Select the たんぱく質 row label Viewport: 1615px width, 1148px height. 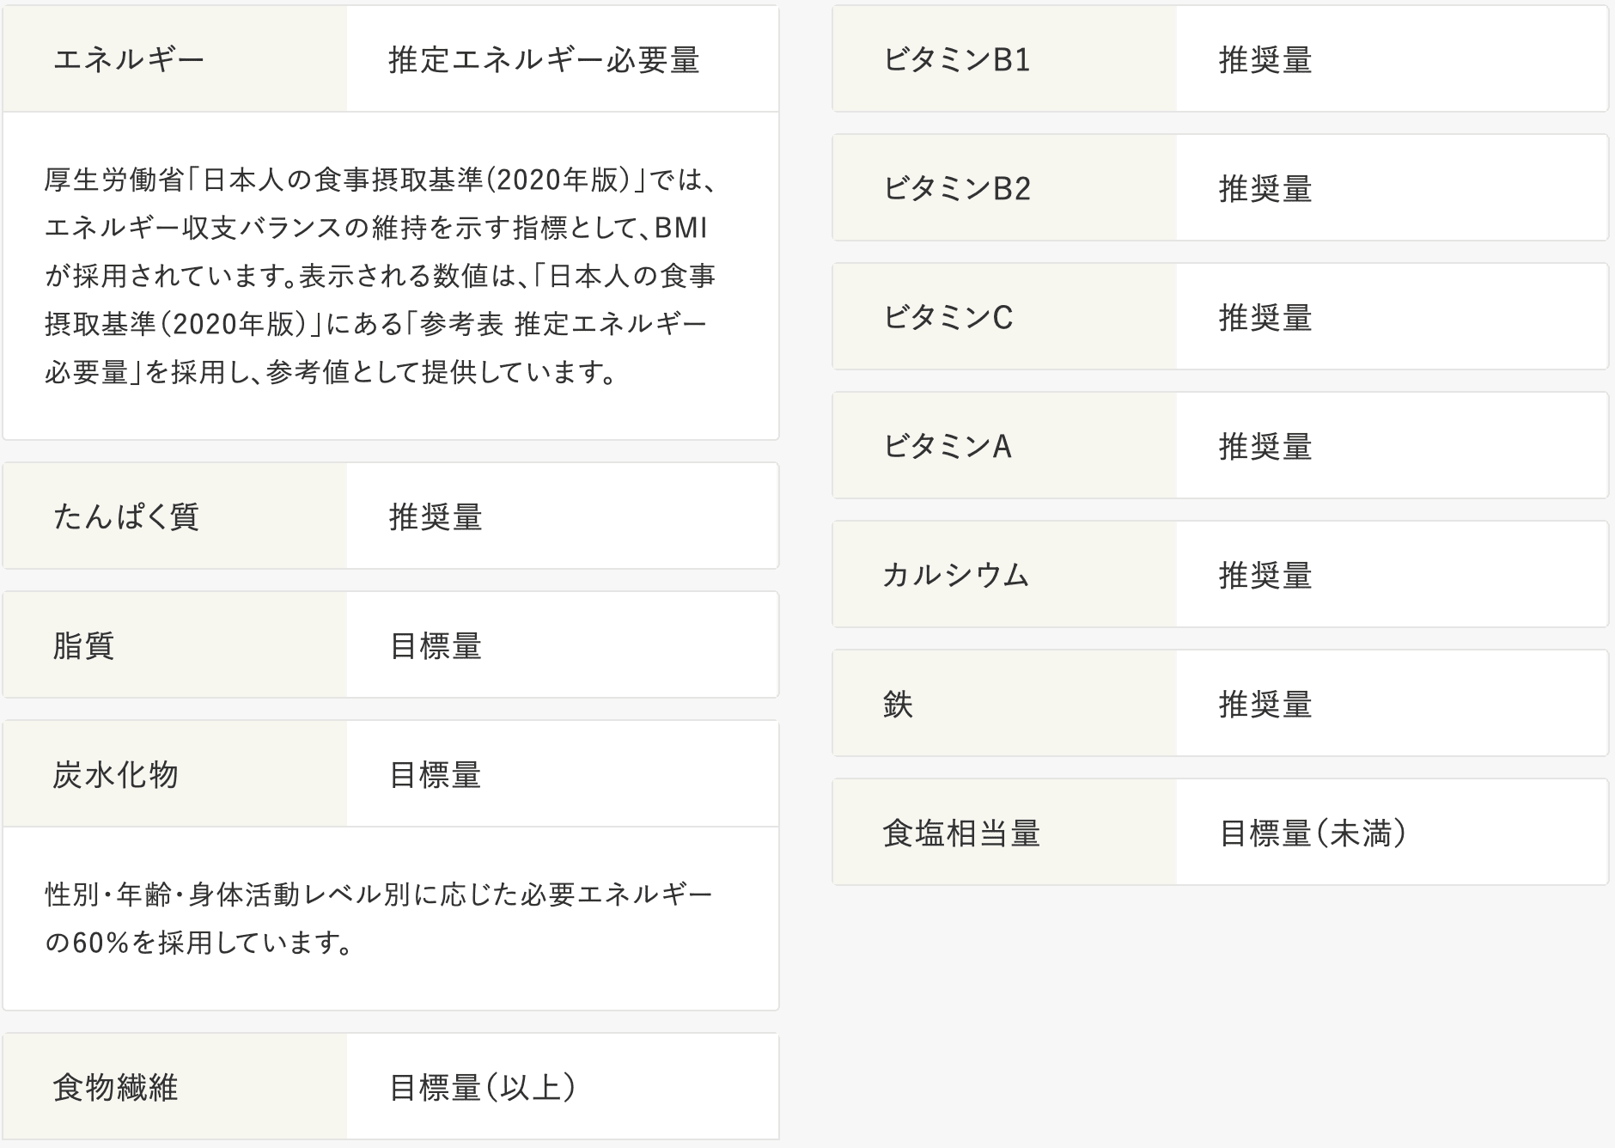tap(126, 516)
